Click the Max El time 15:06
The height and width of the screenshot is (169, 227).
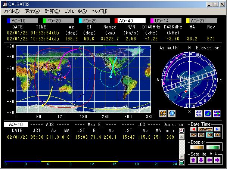[x=81, y=137]
